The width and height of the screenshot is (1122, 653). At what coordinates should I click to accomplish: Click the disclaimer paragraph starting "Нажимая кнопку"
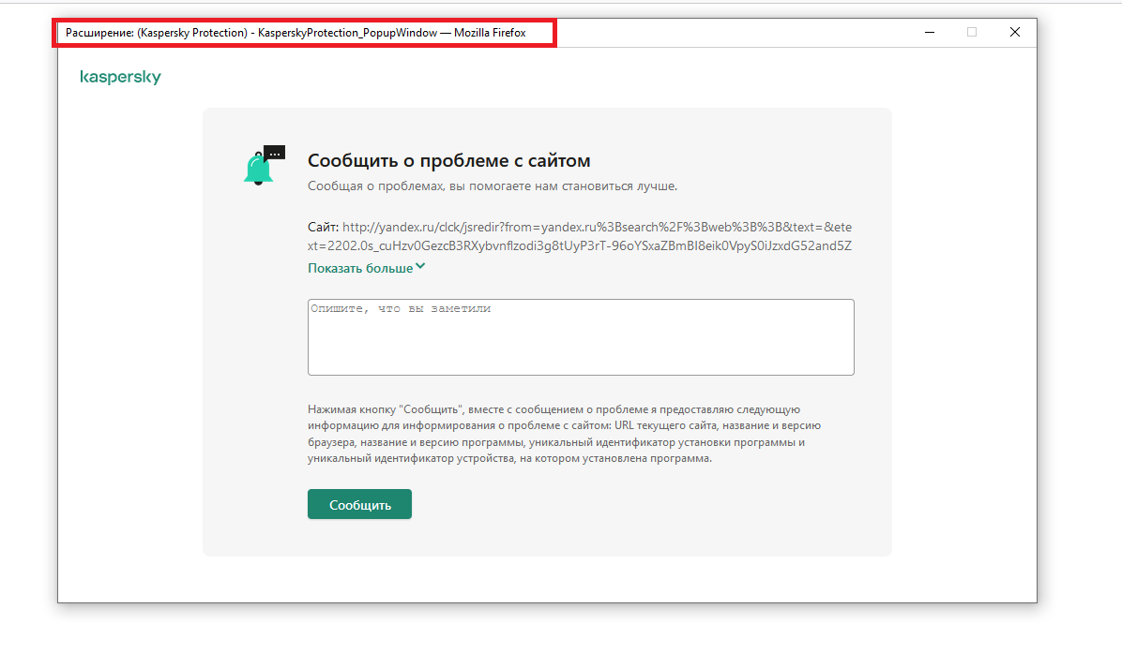[x=565, y=434]
